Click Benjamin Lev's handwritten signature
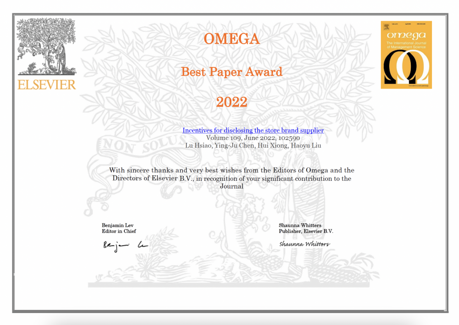The width and height of the screenshot is (459, 325). click(x=125, y=246)
